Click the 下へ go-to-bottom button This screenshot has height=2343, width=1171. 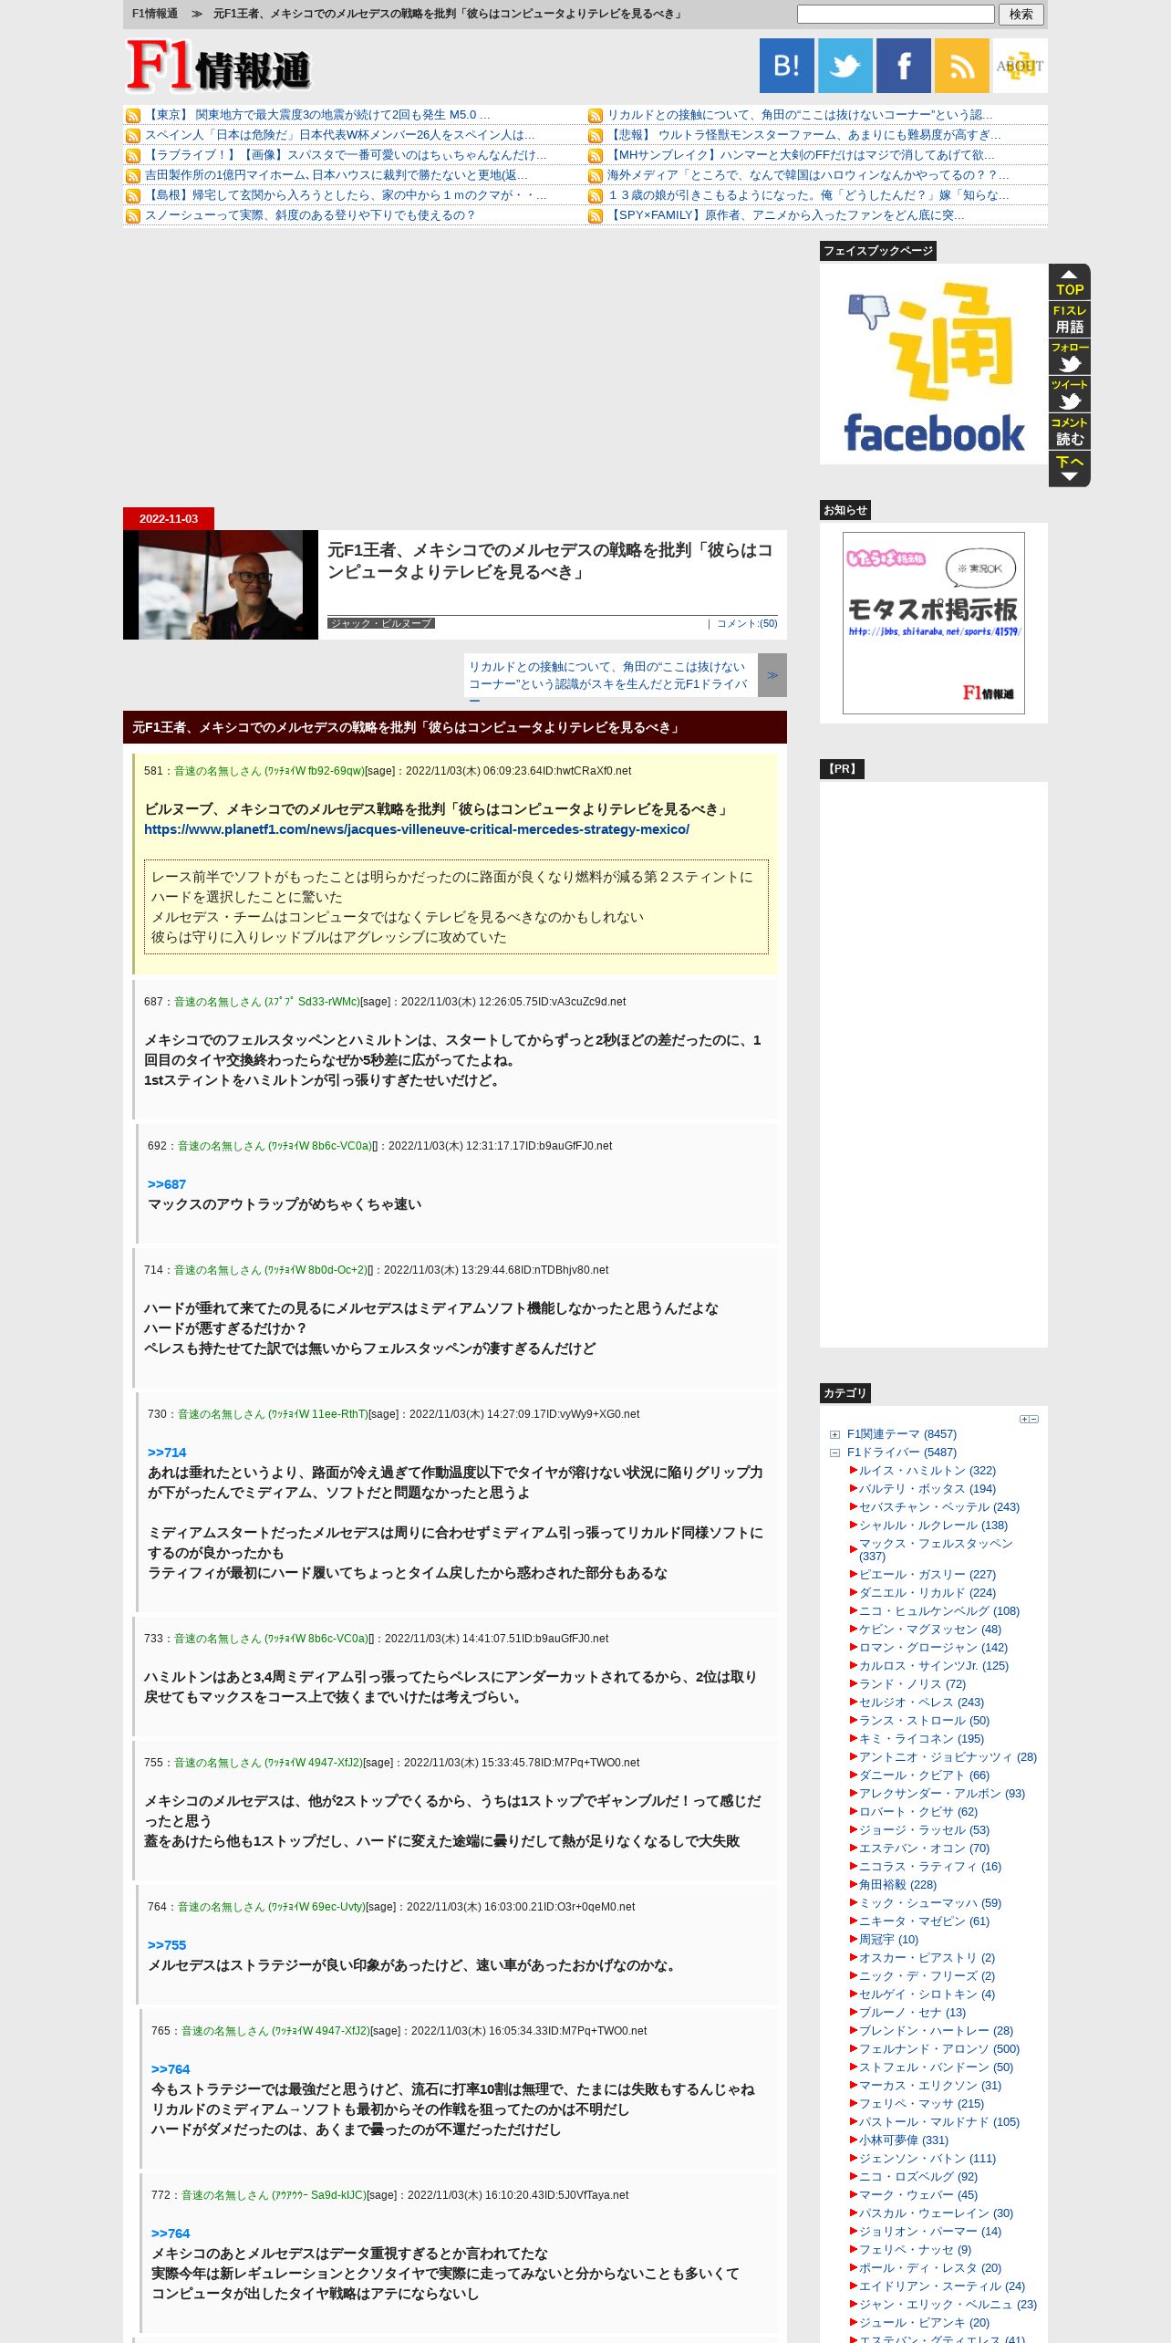click(x=1069, y=469)
